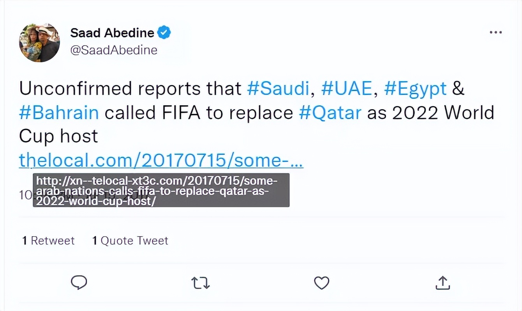Image resolution: width=522 pixels, height=311 pixels.
Task: Visit the @SaadAbedine handle
Action: 114,50
